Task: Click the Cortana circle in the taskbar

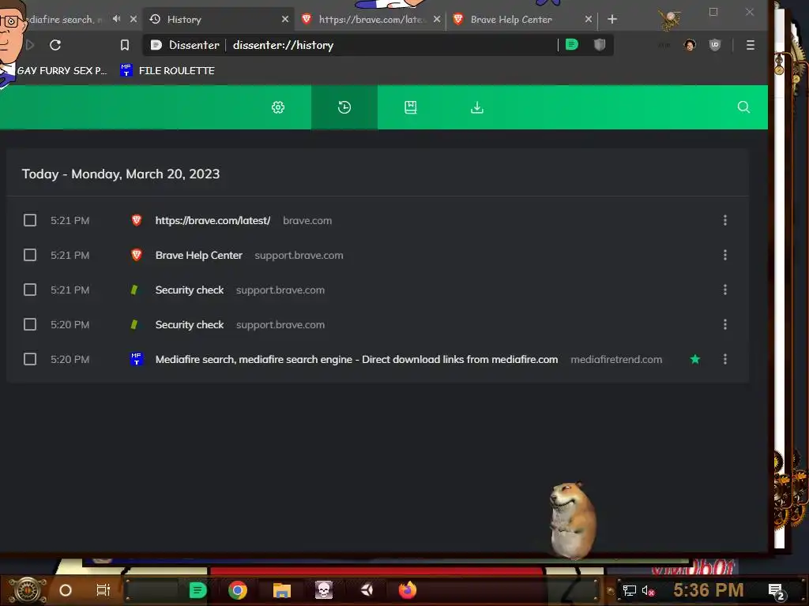Action: [66, 590]
